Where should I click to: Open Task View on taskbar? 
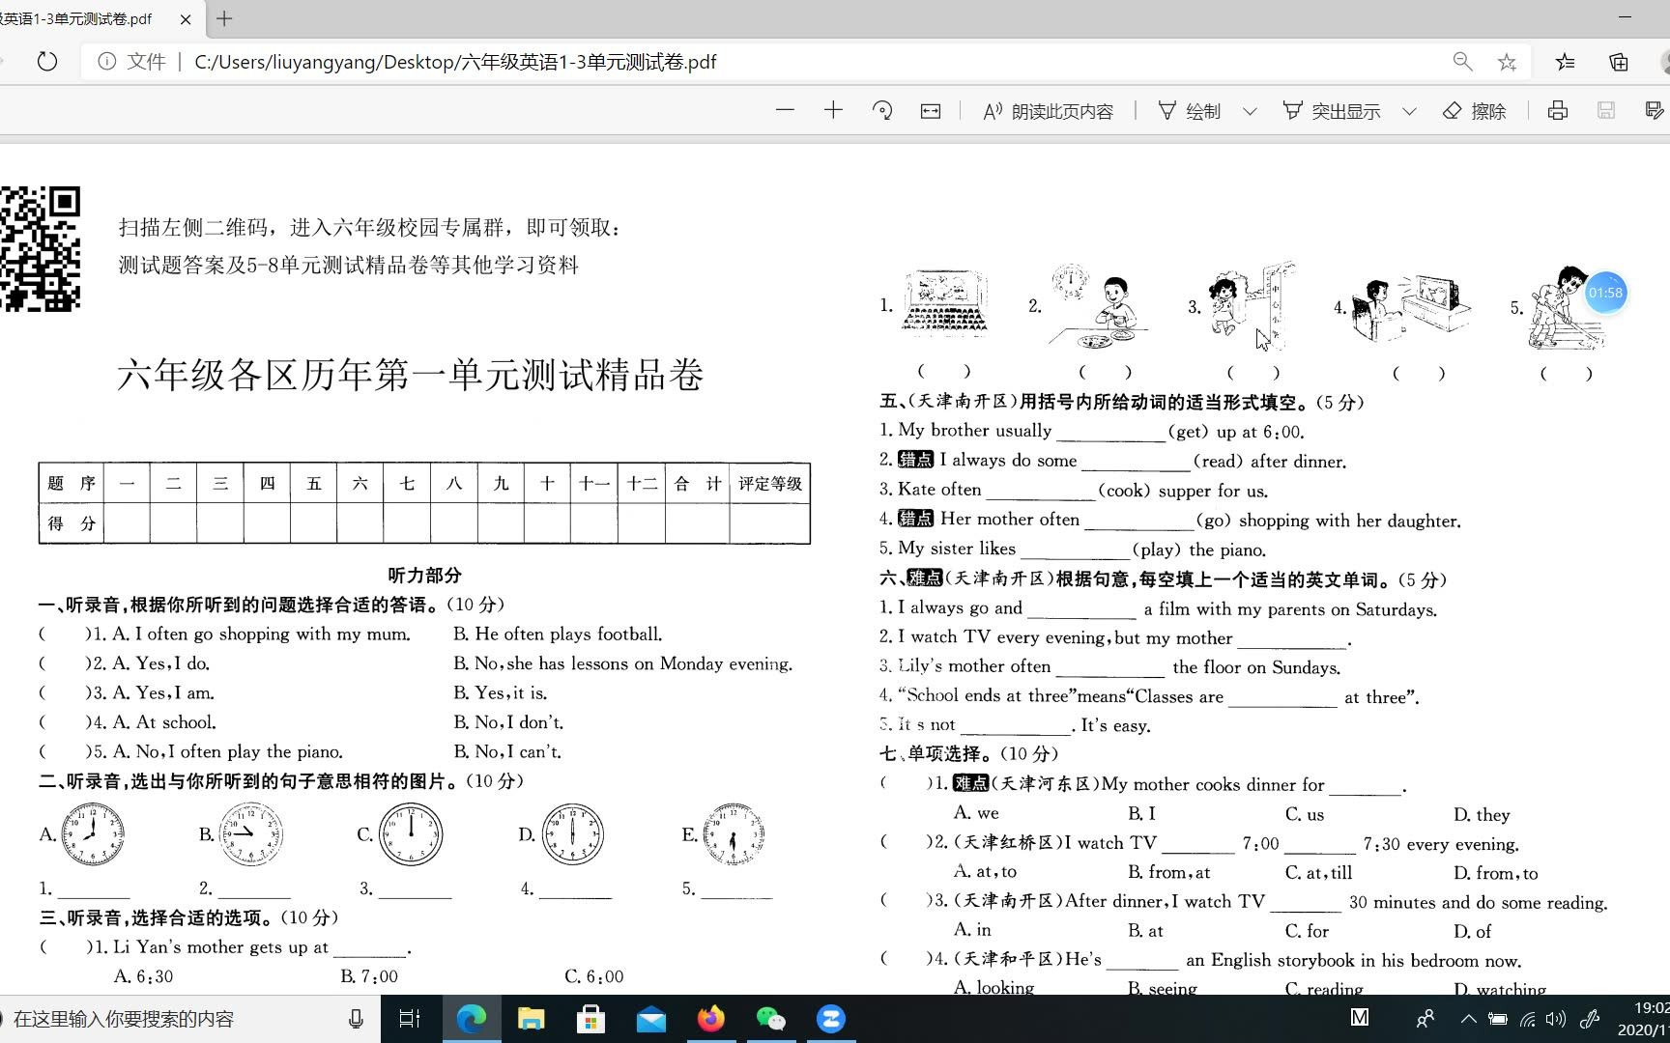(409, 1019)
